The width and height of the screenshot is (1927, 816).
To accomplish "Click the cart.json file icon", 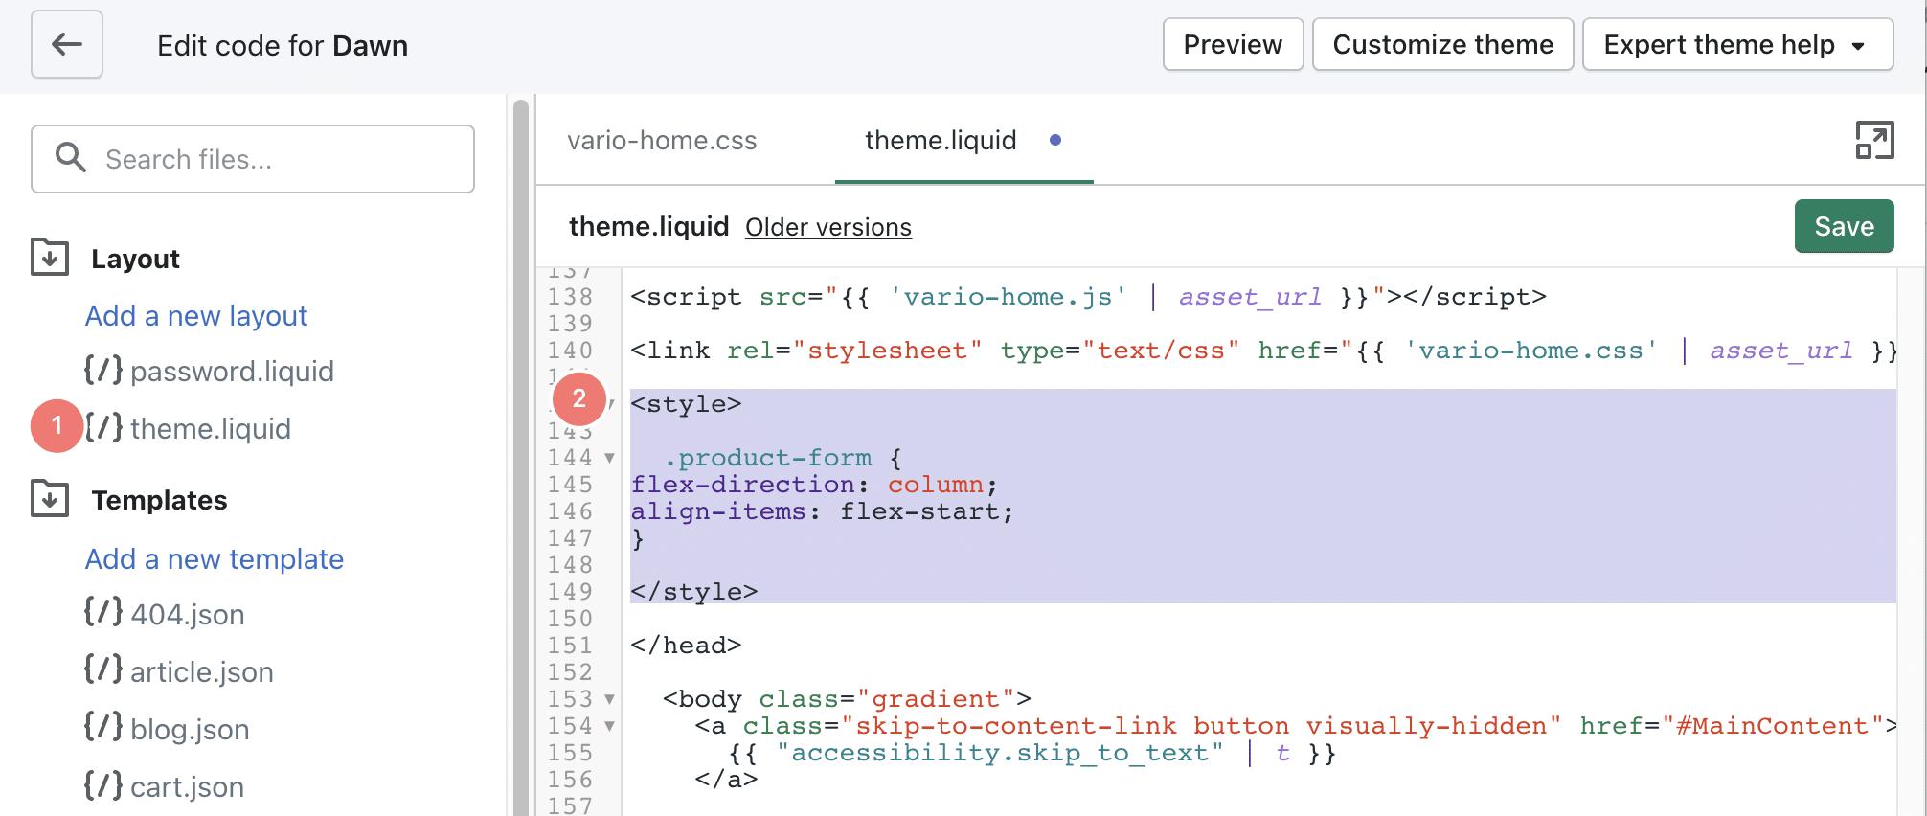I will [103, 784].
